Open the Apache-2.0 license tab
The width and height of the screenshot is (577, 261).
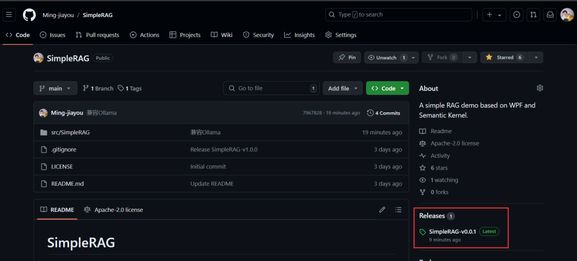pos(113,210)
